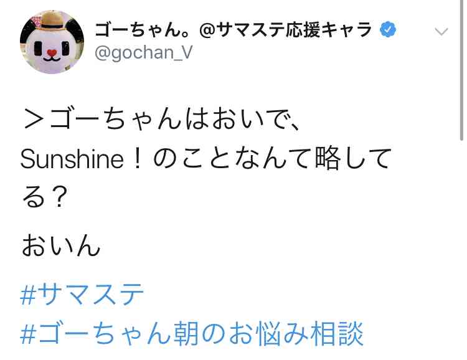This screenshot has width=467, height=360.
Task: Click the text のことなんて略して
Action: 273,158
